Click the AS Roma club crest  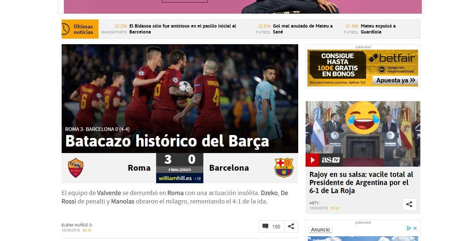tap(76, 168)
